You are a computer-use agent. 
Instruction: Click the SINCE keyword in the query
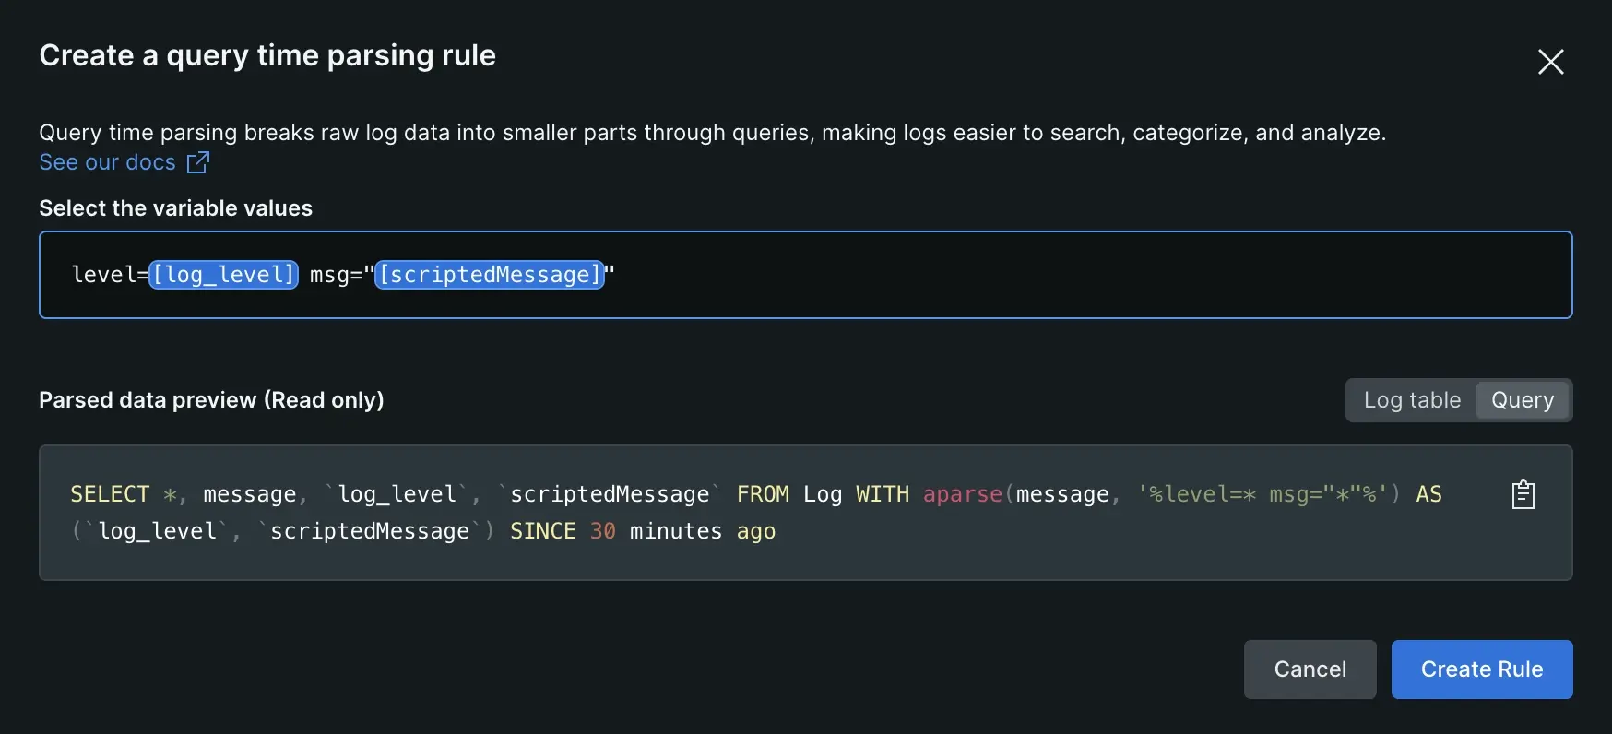[542, 531]
